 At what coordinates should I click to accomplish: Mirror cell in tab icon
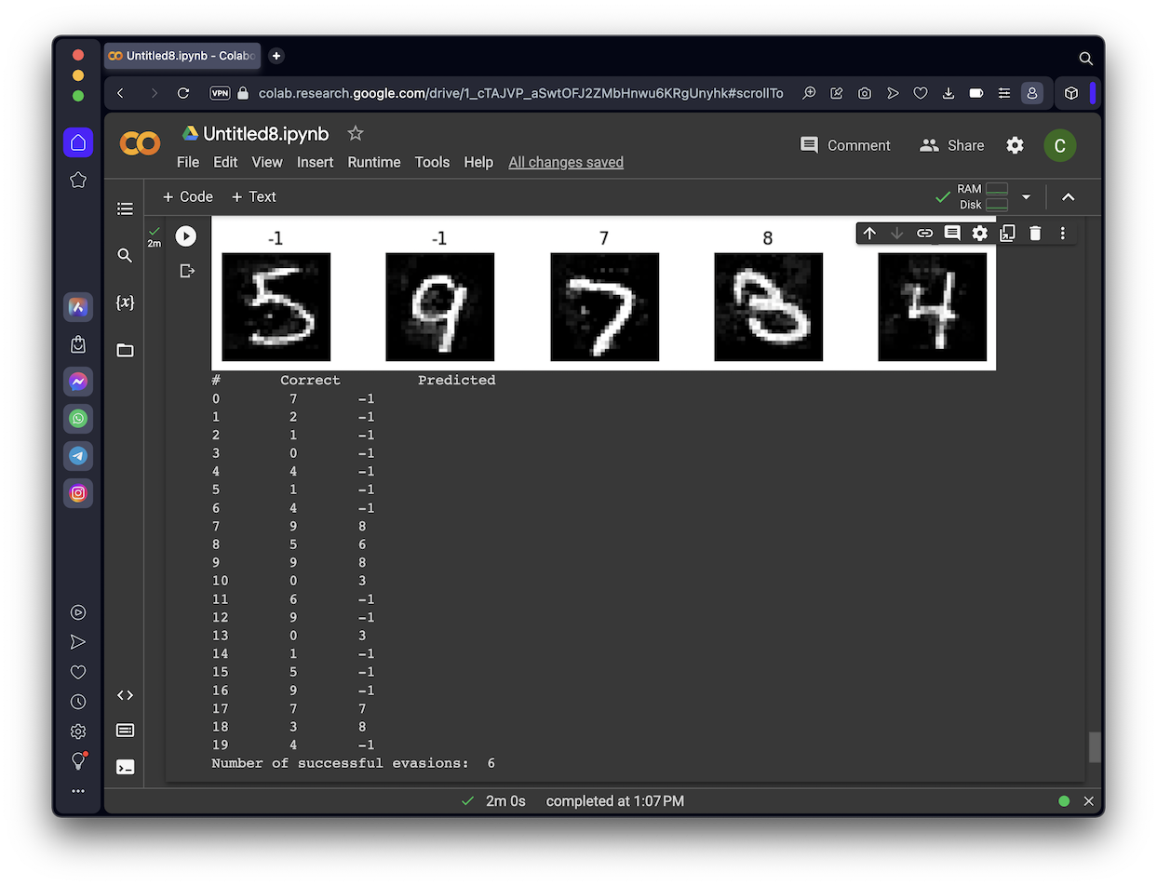(x=1007, y=234)
